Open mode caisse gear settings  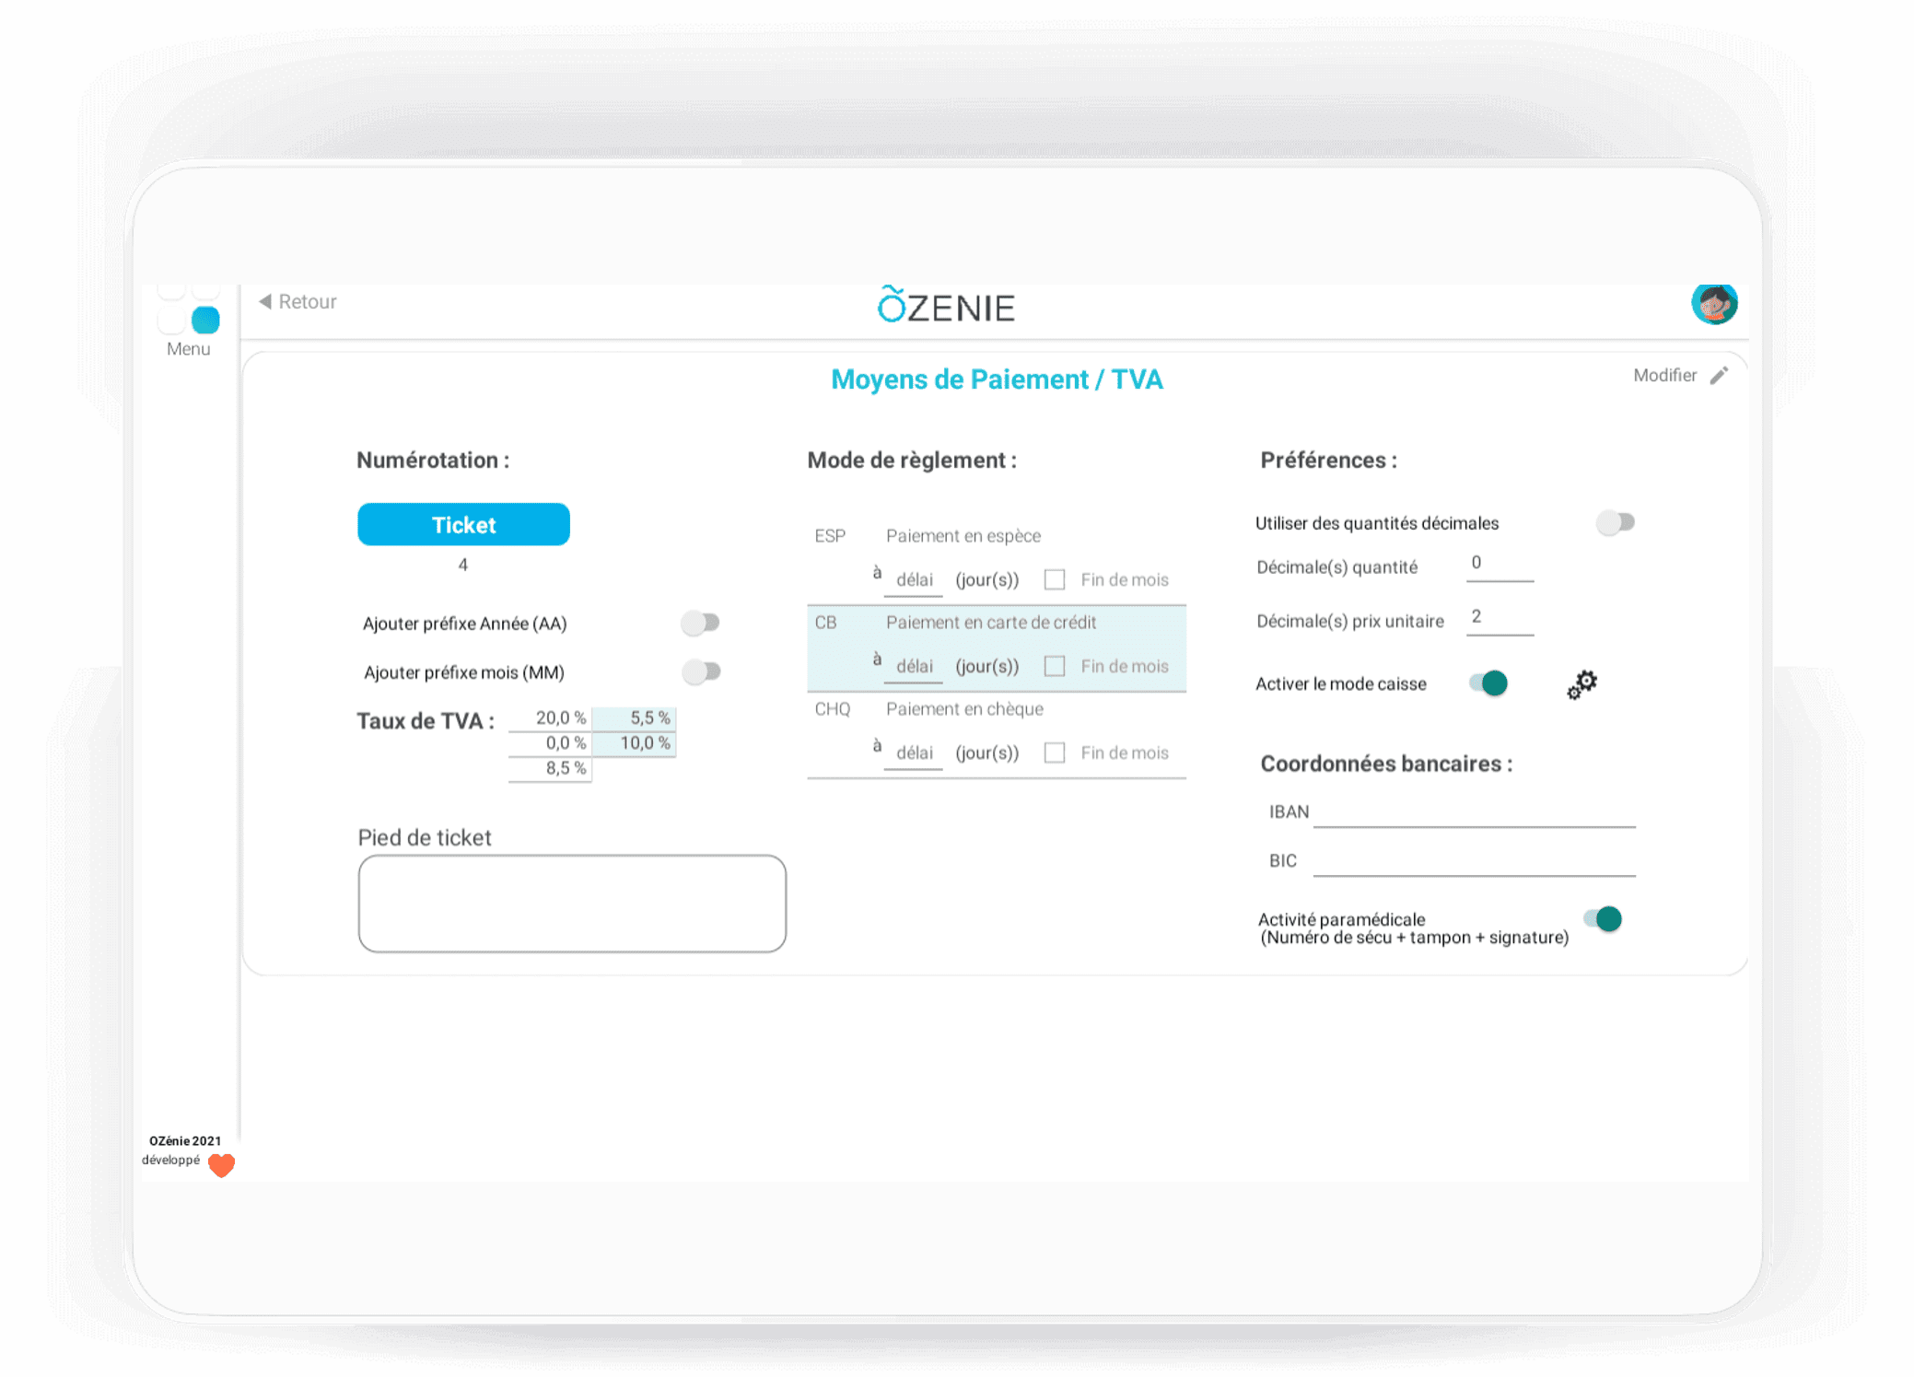(x=1581, y=684)
